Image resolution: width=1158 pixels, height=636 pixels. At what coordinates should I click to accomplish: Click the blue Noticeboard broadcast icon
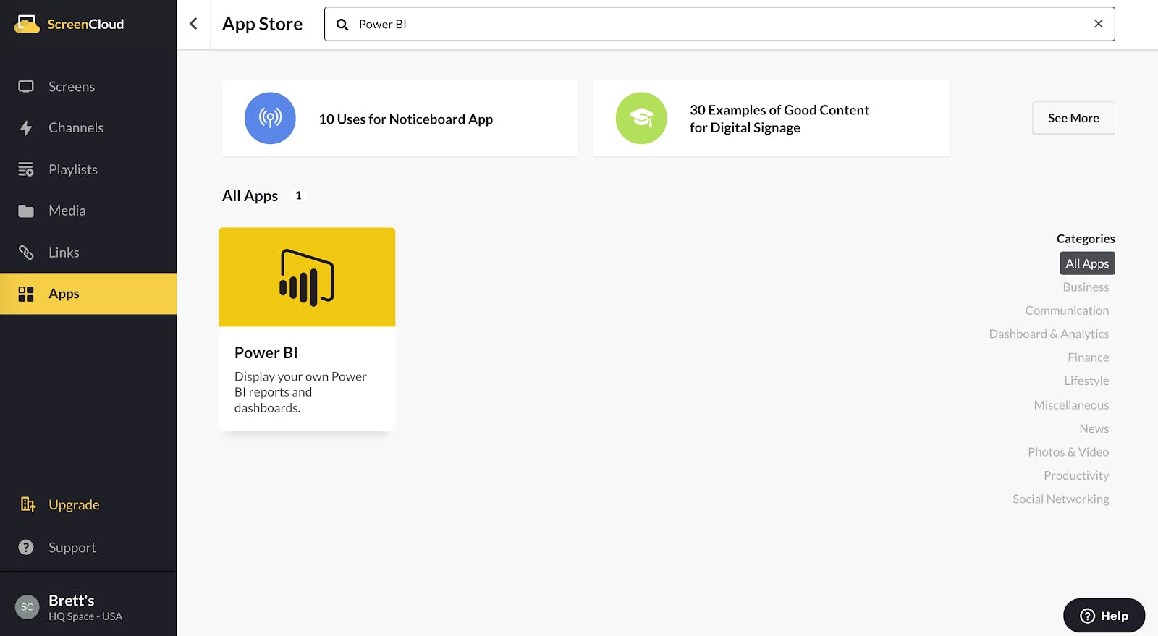click(270, 118)
